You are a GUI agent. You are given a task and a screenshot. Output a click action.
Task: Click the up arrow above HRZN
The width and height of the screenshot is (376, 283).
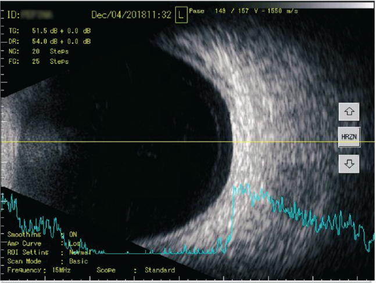tap(349, 111)
